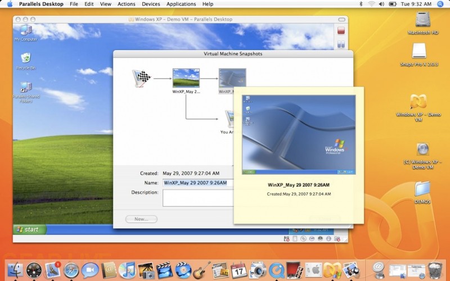Launch iChat from the Dock
450x281 pixels.
(90, 270)
